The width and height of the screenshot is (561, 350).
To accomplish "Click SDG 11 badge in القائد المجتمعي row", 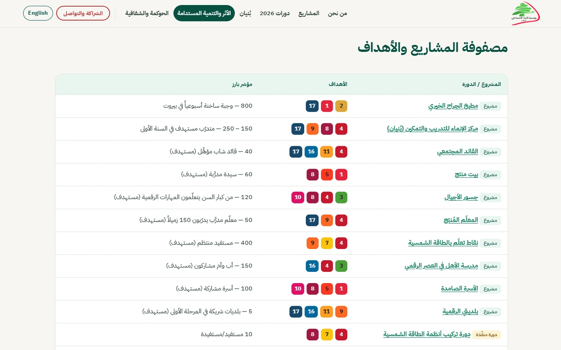I will click(x=326, y=152).
